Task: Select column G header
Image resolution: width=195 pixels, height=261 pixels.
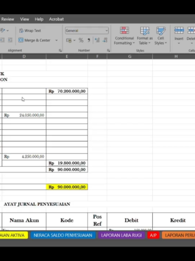Action: [130, 56]
